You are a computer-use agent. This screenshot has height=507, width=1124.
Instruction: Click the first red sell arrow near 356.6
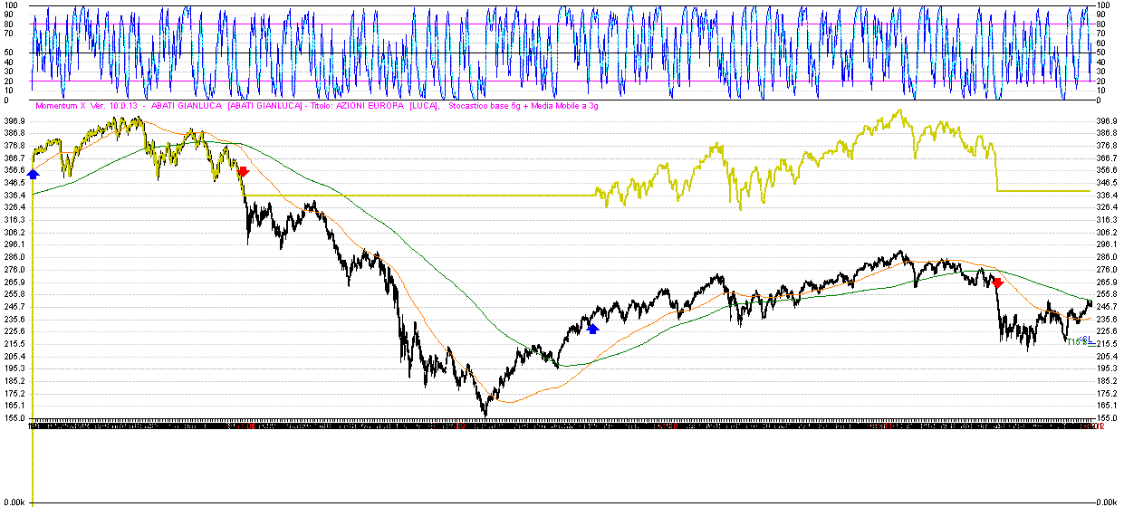coord(243,171)
